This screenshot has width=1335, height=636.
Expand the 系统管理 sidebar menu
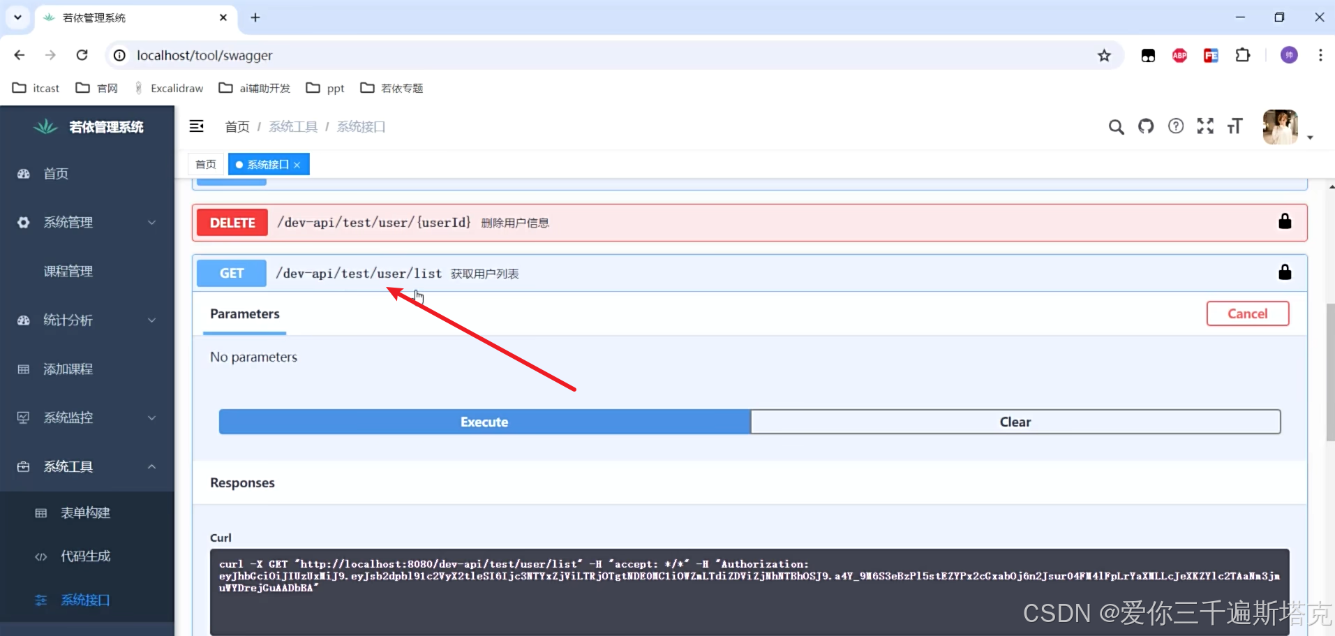[x=87, y=223]
